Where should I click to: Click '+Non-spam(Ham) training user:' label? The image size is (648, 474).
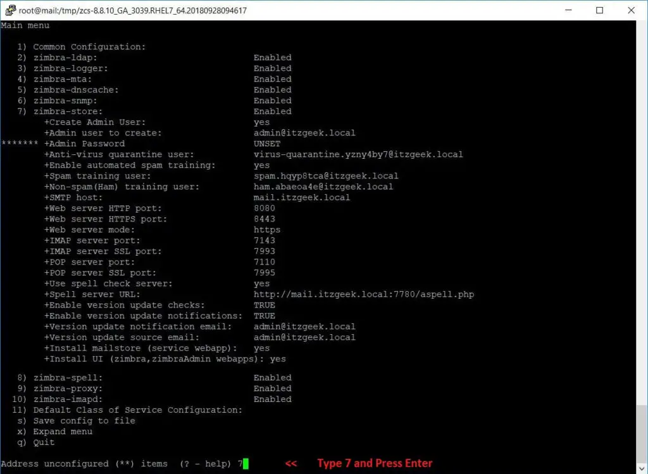122,187
